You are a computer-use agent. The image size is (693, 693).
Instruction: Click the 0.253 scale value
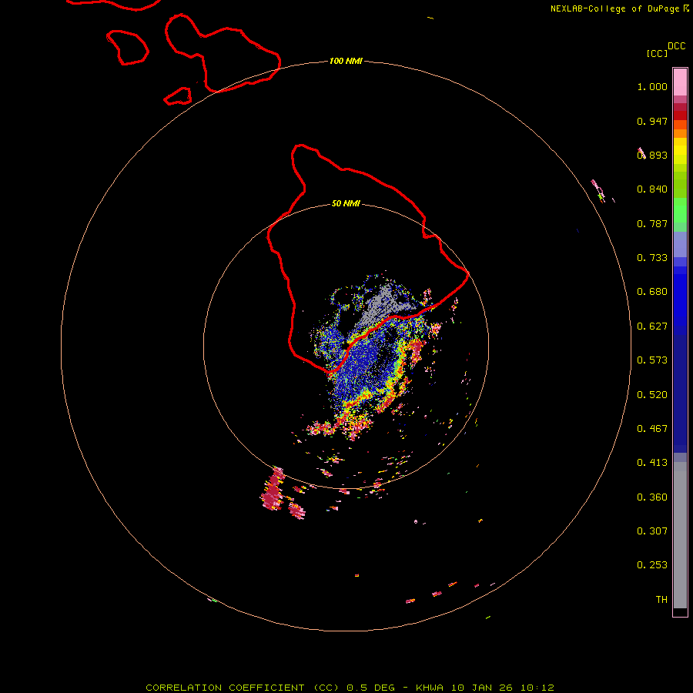tap(652, 565)
